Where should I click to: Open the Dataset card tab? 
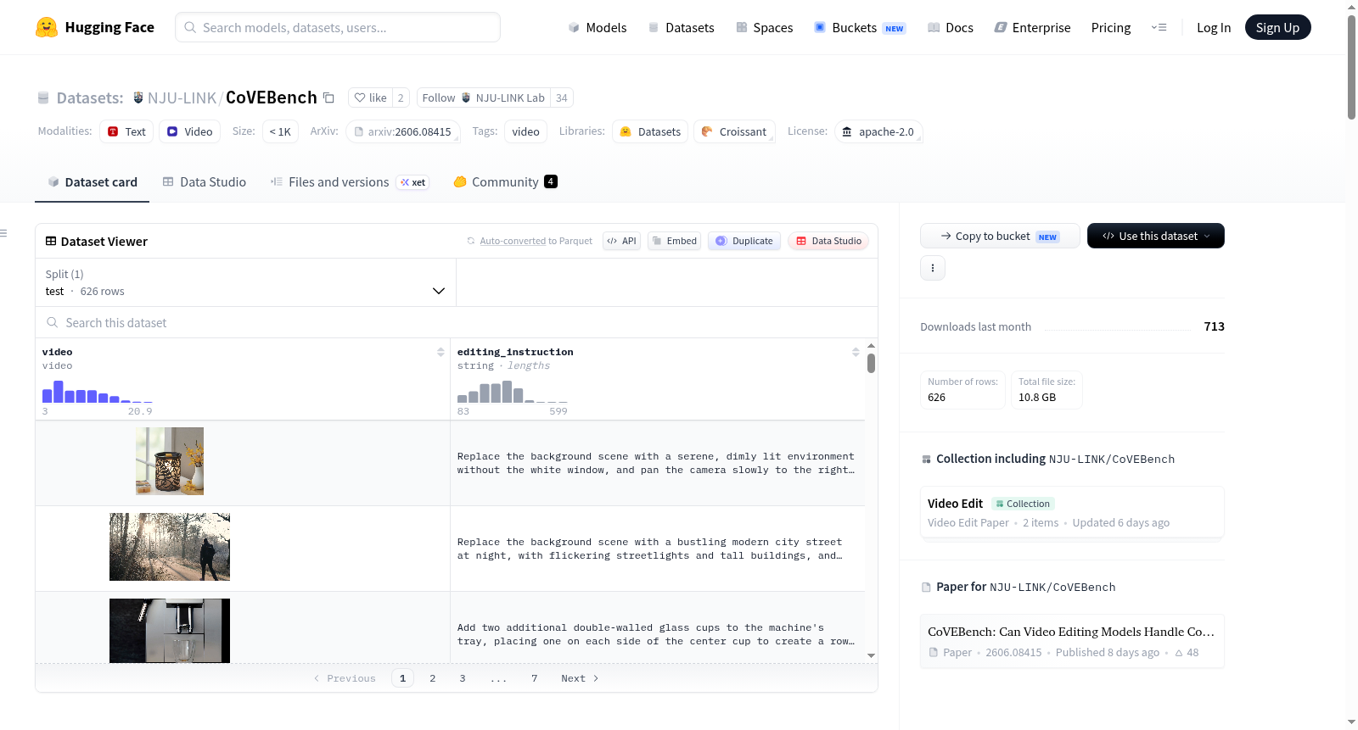[x=93, y=182]
